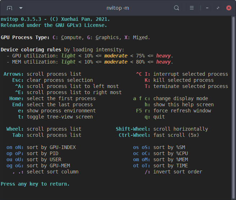The image size is (236, 200).
Task: Click 'moderate' in GPU utilization row
Action: [116, 56]
